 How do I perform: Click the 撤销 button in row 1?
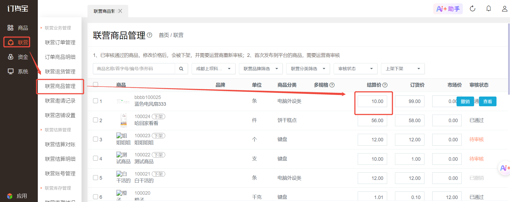465,101
